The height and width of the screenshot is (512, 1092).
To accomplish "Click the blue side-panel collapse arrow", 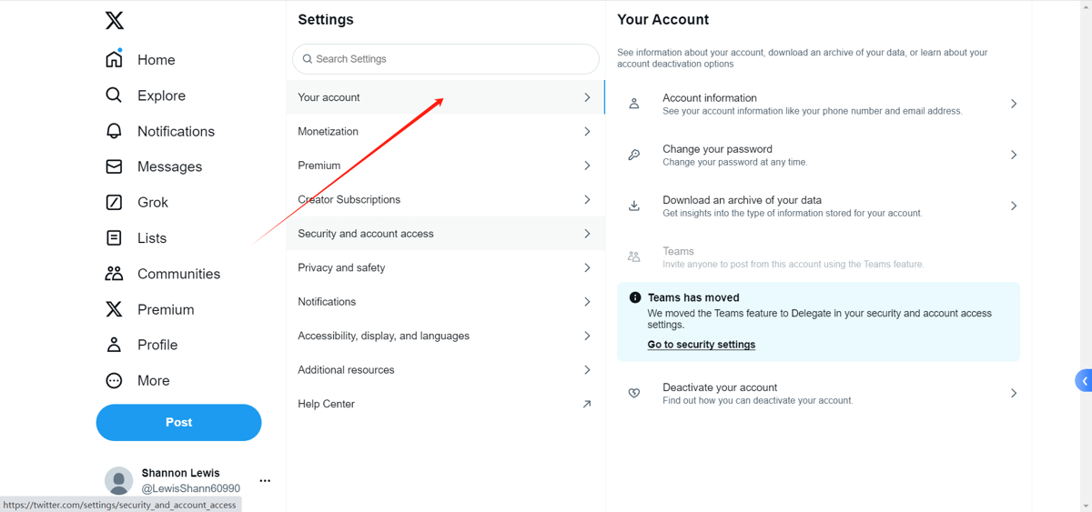I will click(1084, 381).
